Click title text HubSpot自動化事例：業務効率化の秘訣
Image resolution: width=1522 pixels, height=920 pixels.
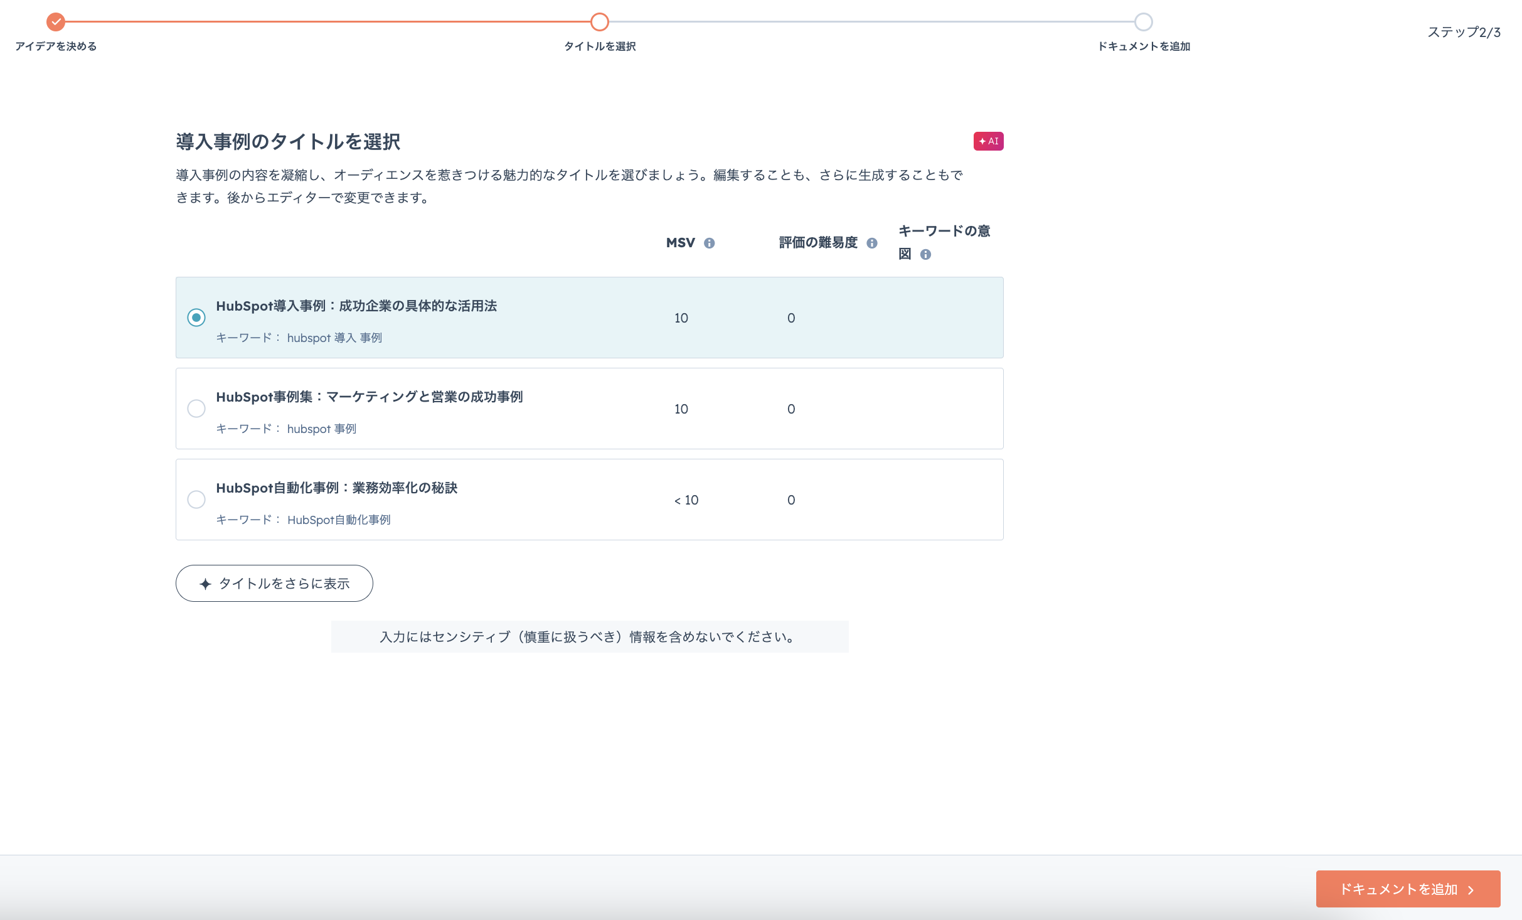click(337, 488)
